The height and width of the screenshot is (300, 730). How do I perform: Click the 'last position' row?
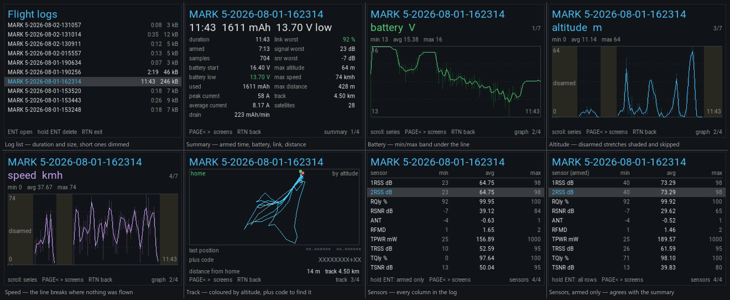(275, 250)
